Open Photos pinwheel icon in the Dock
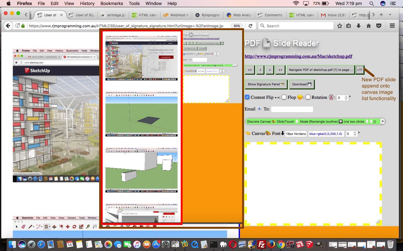The image size is (403, 251). coord(108,244)
